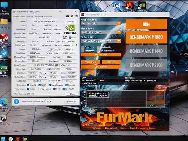The height and width of the screenshot is (141, 188).
Task: Enable the Artifact scanner checkbox in FurMark
Action: pyautogui.click(x=99, y=51)
